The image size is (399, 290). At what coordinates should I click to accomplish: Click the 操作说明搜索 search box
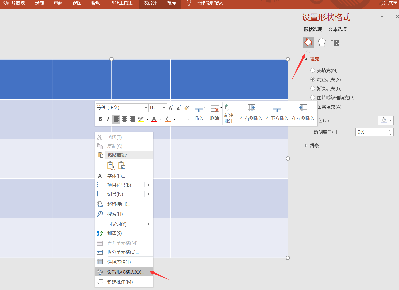[210, 3]
